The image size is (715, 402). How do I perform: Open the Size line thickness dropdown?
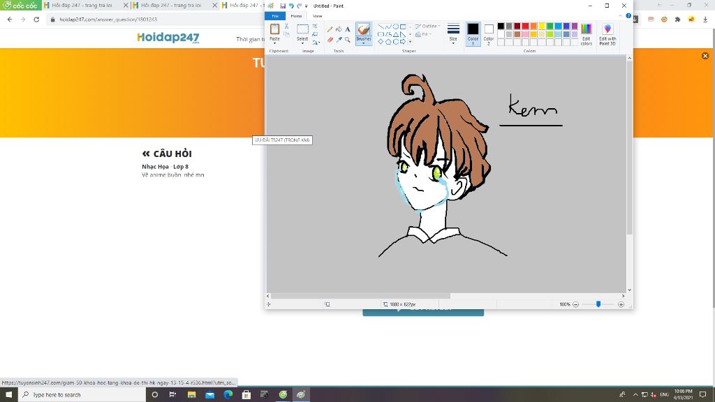453,33
